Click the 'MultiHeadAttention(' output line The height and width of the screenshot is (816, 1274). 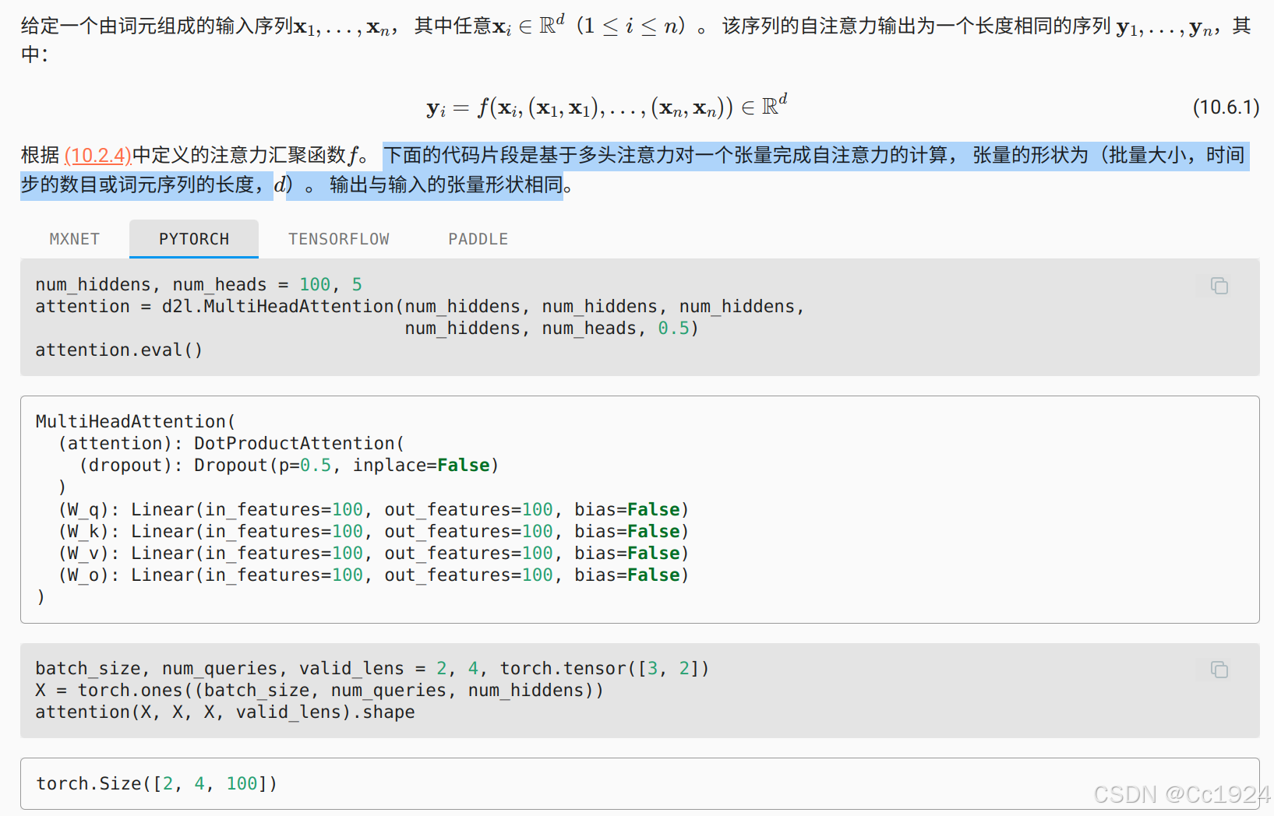pyautogui.click(x=136, y=421)
